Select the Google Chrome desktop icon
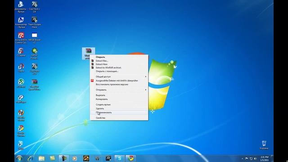 (21, 131)
